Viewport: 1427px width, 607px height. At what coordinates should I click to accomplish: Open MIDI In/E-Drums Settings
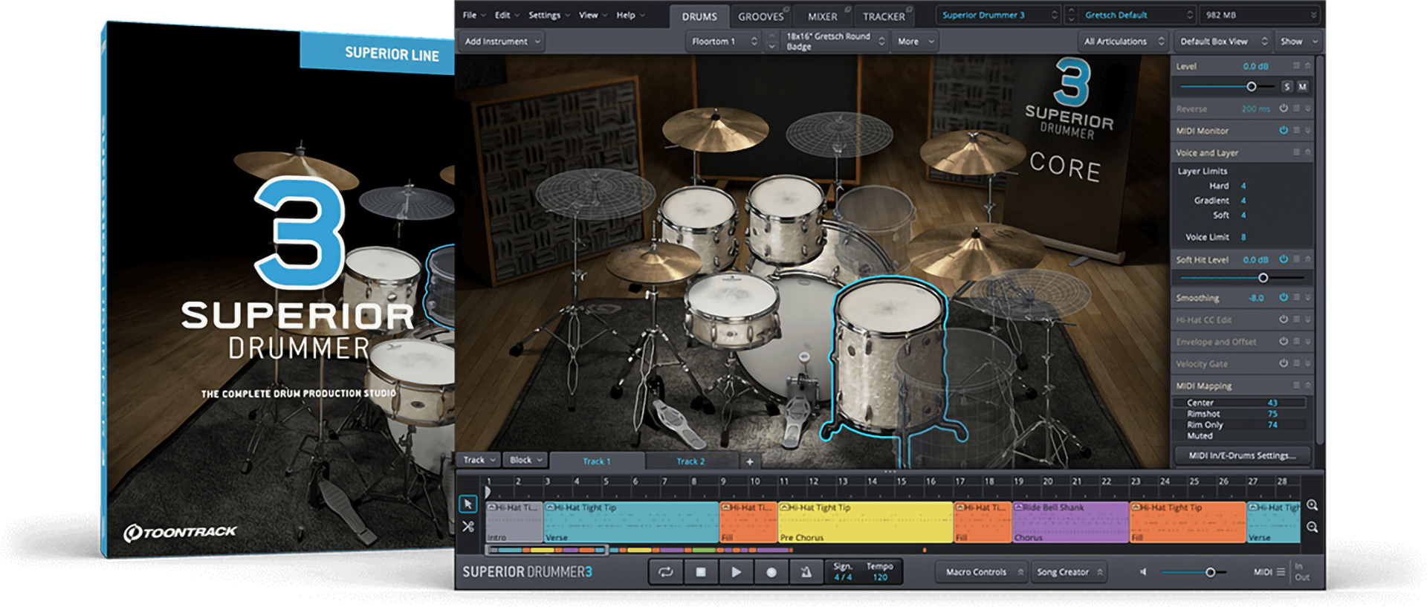pos(1242,455)
